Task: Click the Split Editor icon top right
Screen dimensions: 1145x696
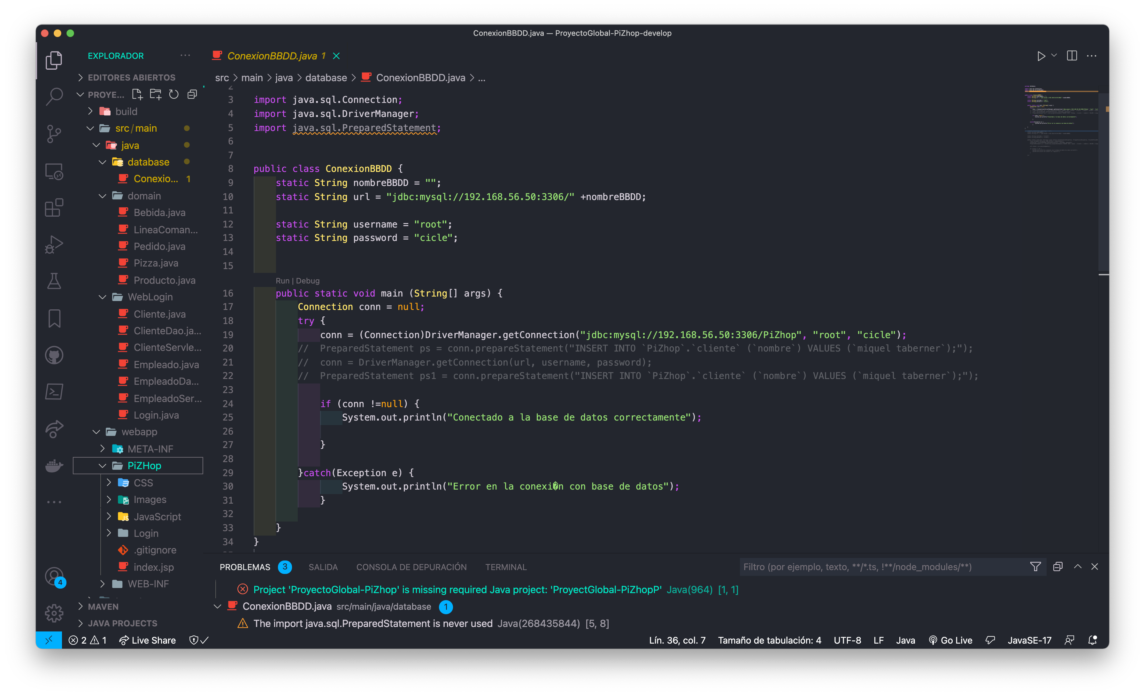Action: [x=1072, y=55]
